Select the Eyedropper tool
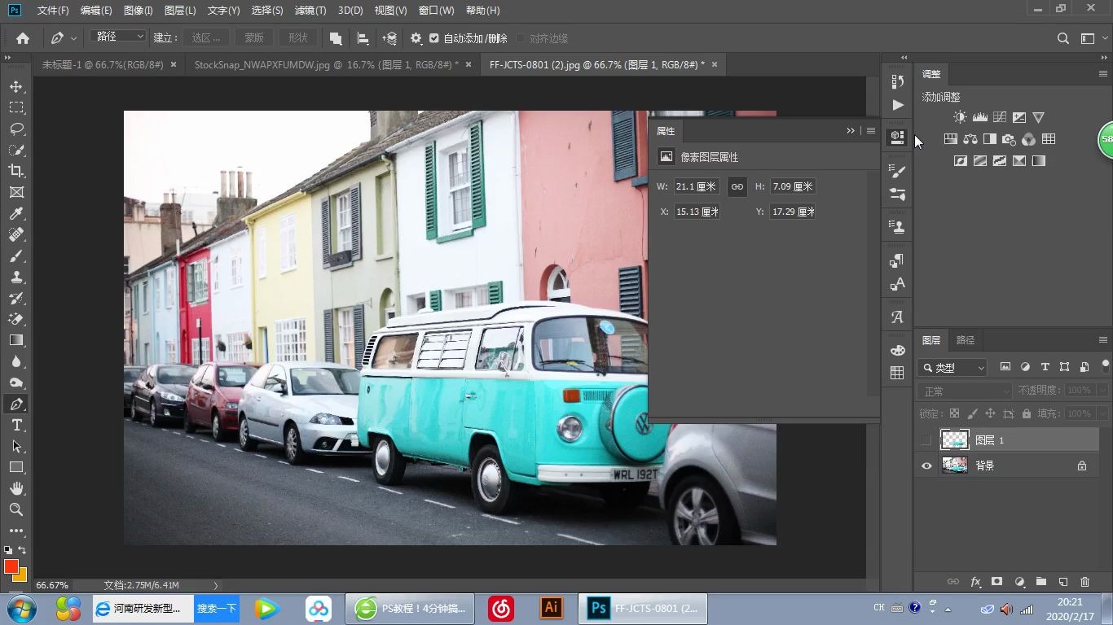 coord(16,213)
